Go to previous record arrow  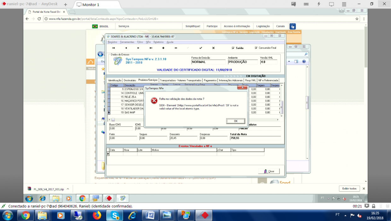coord(126,48)
